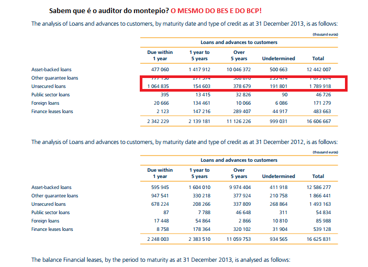Select the cell '289 407'
368x267 pixels.
click(242, 112)
